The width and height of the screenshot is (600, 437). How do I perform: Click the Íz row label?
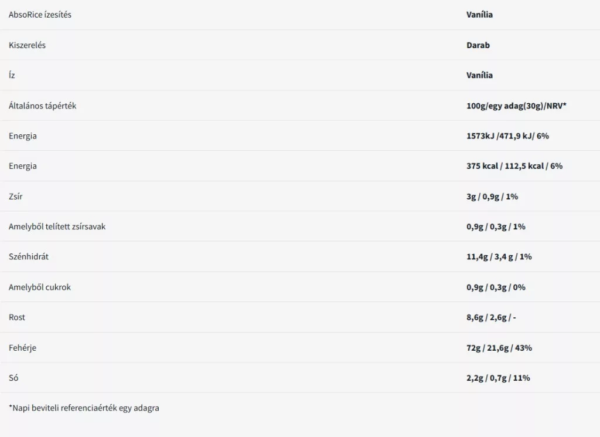tap(12, 75)
